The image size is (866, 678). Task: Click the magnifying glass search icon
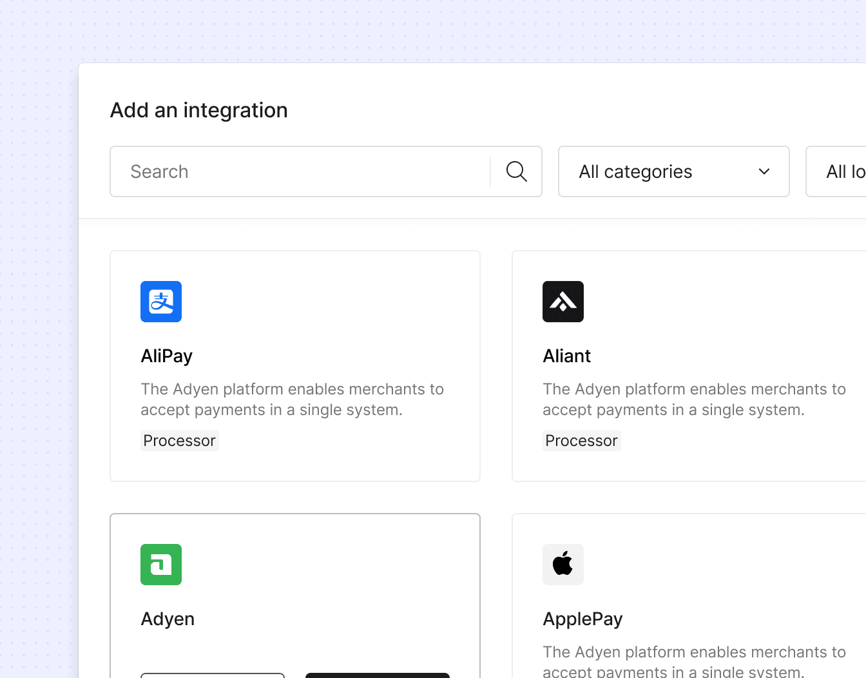click(x=516, y=171)
